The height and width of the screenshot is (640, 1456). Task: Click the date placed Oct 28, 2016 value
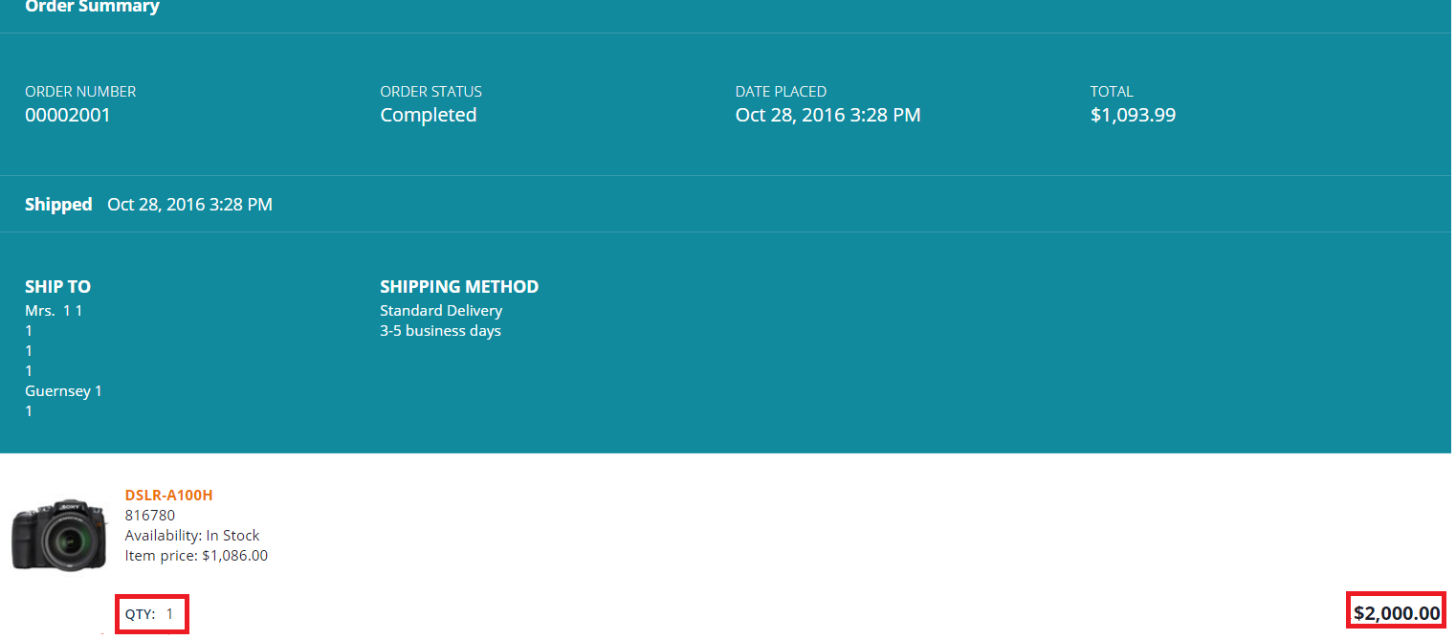[827, 115]
